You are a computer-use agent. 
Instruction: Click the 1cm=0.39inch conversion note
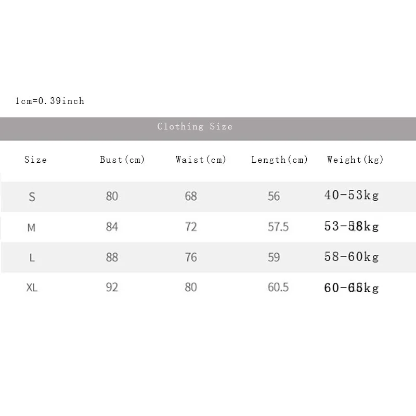[x=49, y=101]
